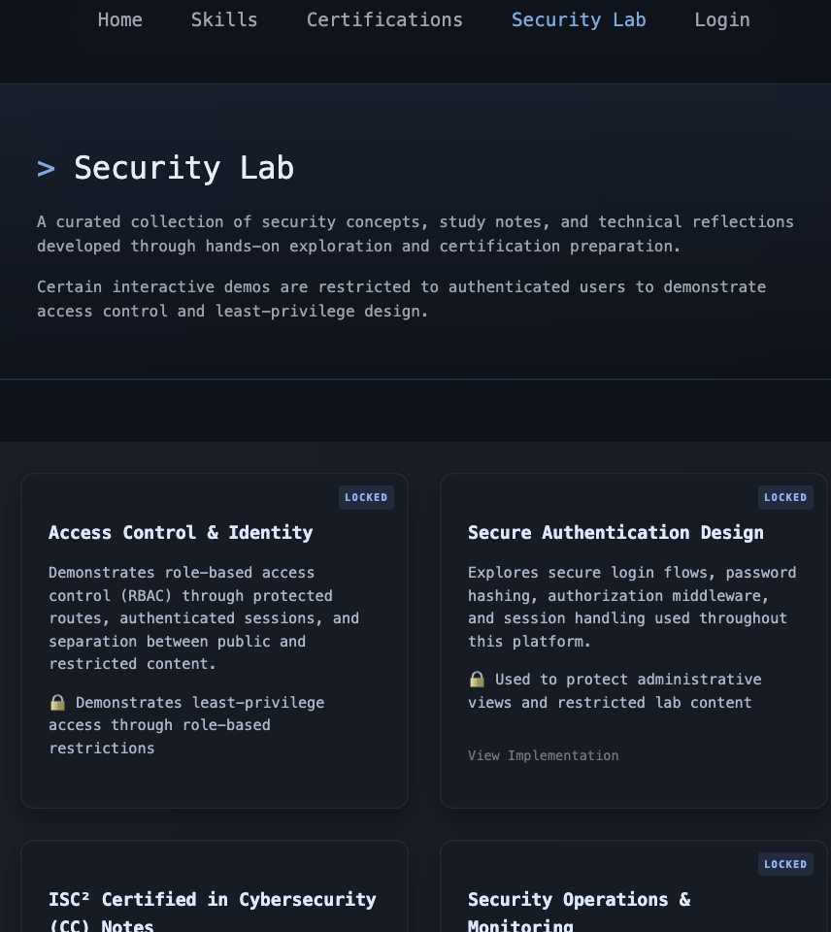
Task: Open the Secure Authentication Design card title
Action: pos(615,532)
